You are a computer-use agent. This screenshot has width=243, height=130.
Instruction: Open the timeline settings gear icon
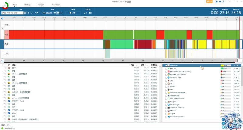[2, 18]
